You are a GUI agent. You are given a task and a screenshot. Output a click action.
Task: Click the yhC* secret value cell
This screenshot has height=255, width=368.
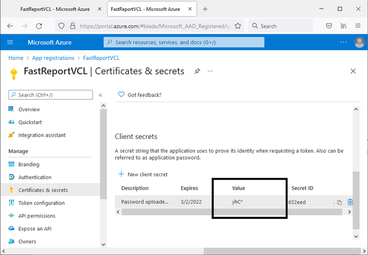click(237, 202)
